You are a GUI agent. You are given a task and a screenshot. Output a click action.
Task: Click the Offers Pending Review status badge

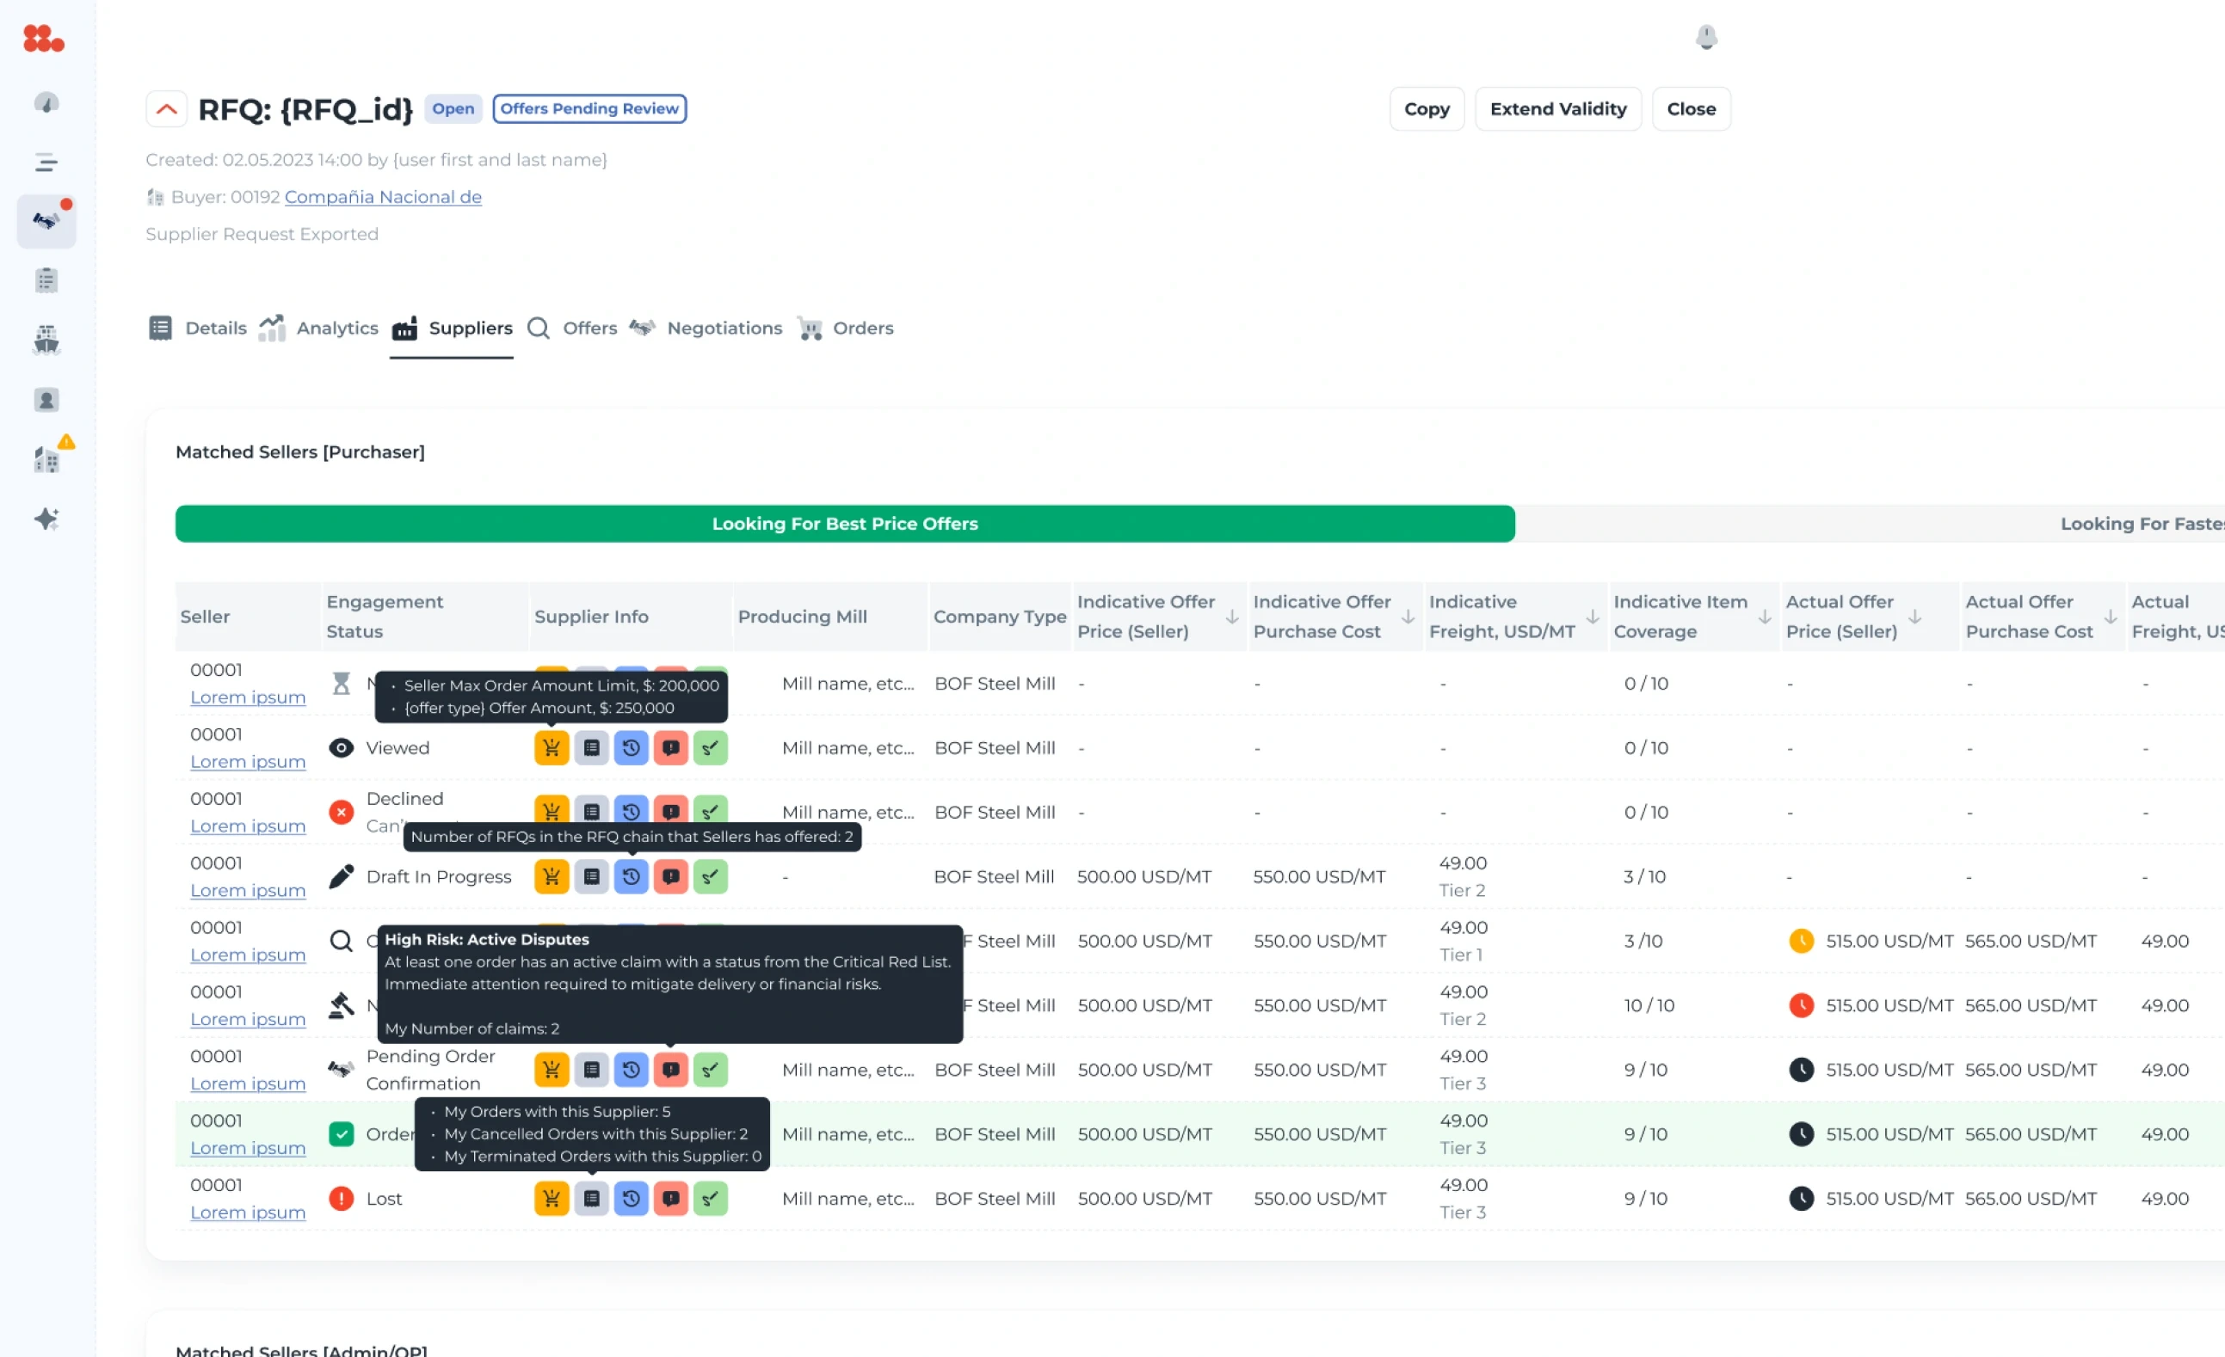click(589, 108)
